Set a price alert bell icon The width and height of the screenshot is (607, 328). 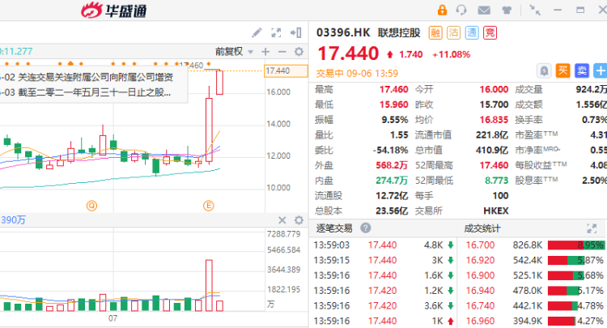pyautogui.click(x=544, y=71)
